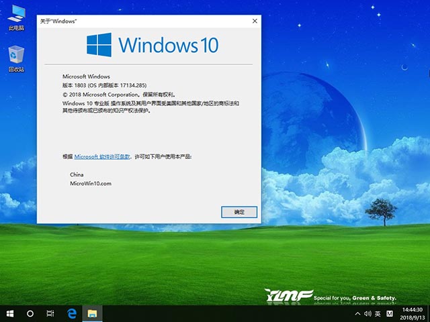Click the Microsoft Windows heading text

click(x=86, y=76)
